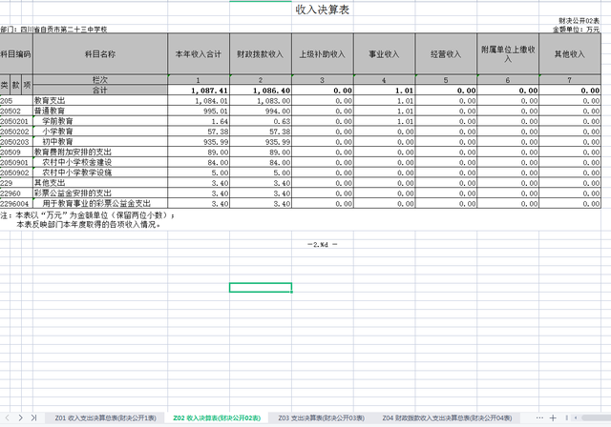Open the sheet list ellipsis button
The height and width of the screenshot is (427, 611).
pyautogui.click(x=539, y=417)
